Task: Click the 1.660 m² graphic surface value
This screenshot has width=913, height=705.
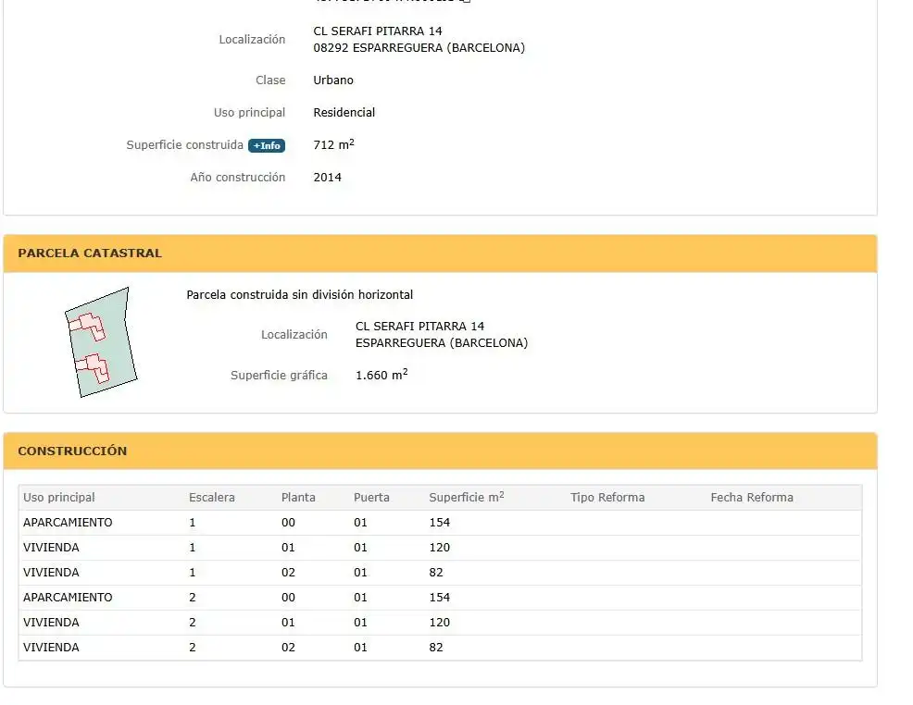Action: coord(381,375)
